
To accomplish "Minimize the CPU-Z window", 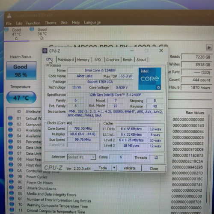I will point(132,51).
